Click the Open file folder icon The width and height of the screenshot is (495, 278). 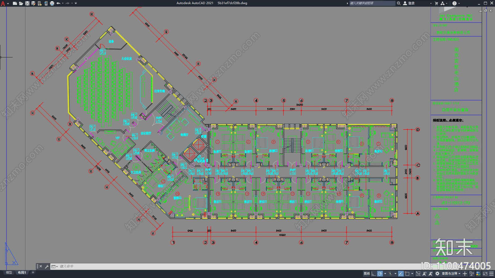tap(21, 3)
